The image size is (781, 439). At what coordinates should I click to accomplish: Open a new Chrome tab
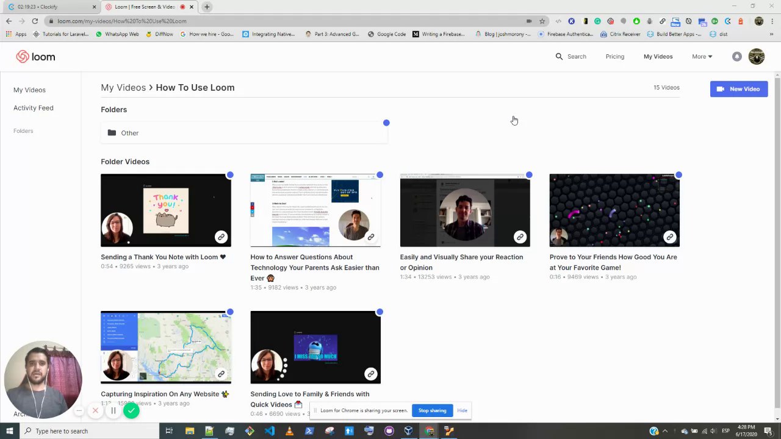pos(207,7)
